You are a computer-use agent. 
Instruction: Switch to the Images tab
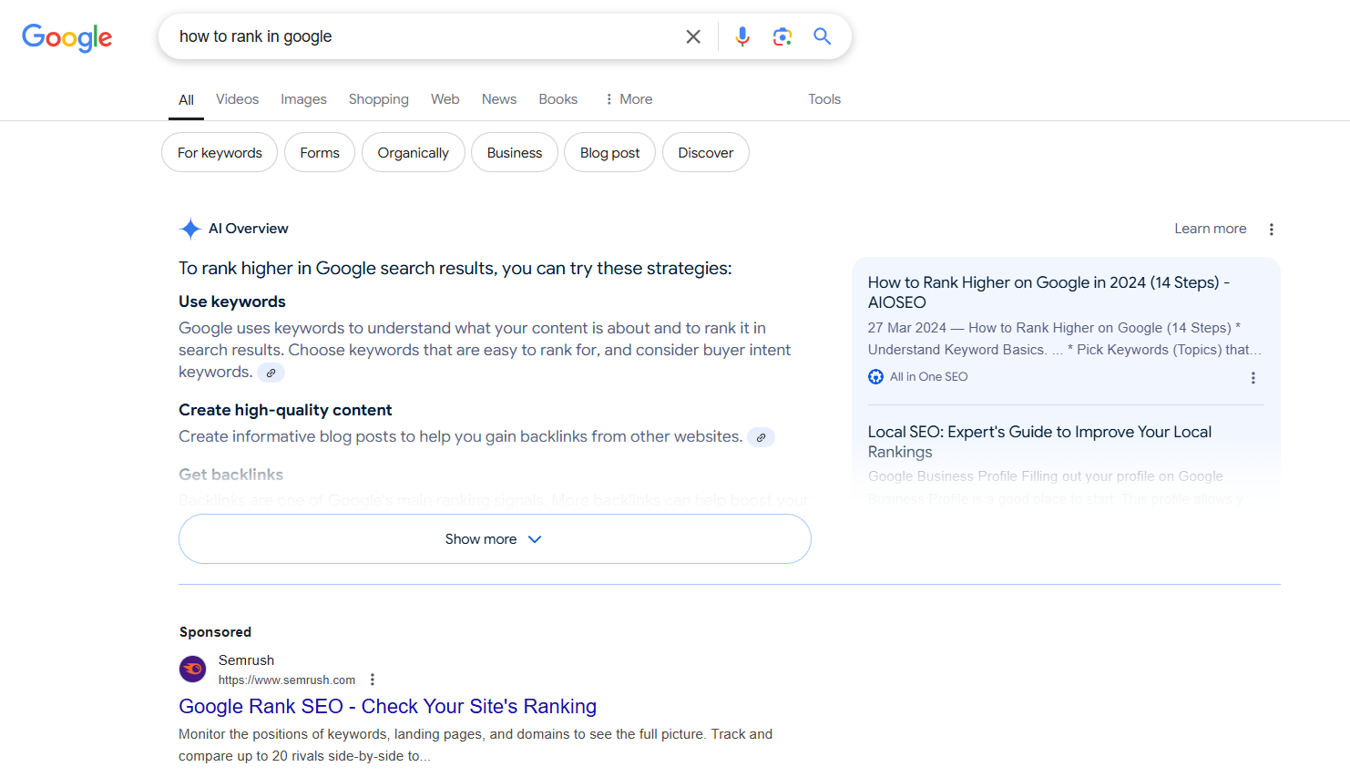tap(303, 99)
